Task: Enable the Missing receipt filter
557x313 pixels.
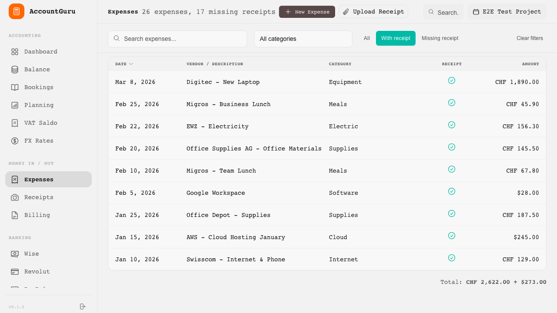Action: pyautogui.click(x=440, y=38)
